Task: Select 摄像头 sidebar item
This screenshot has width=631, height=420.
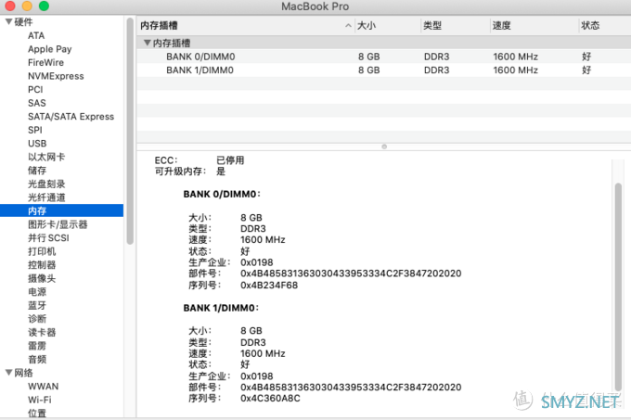Action: 42,278
